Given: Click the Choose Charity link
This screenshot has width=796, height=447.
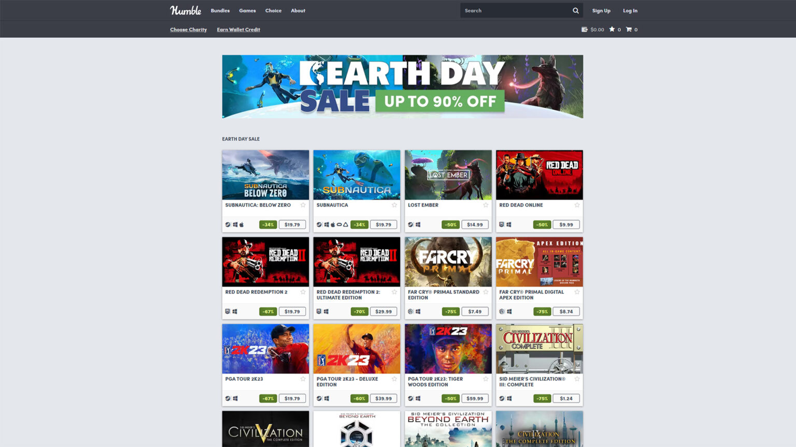Looking at the screenshot, I should click(x=188, y=29).
